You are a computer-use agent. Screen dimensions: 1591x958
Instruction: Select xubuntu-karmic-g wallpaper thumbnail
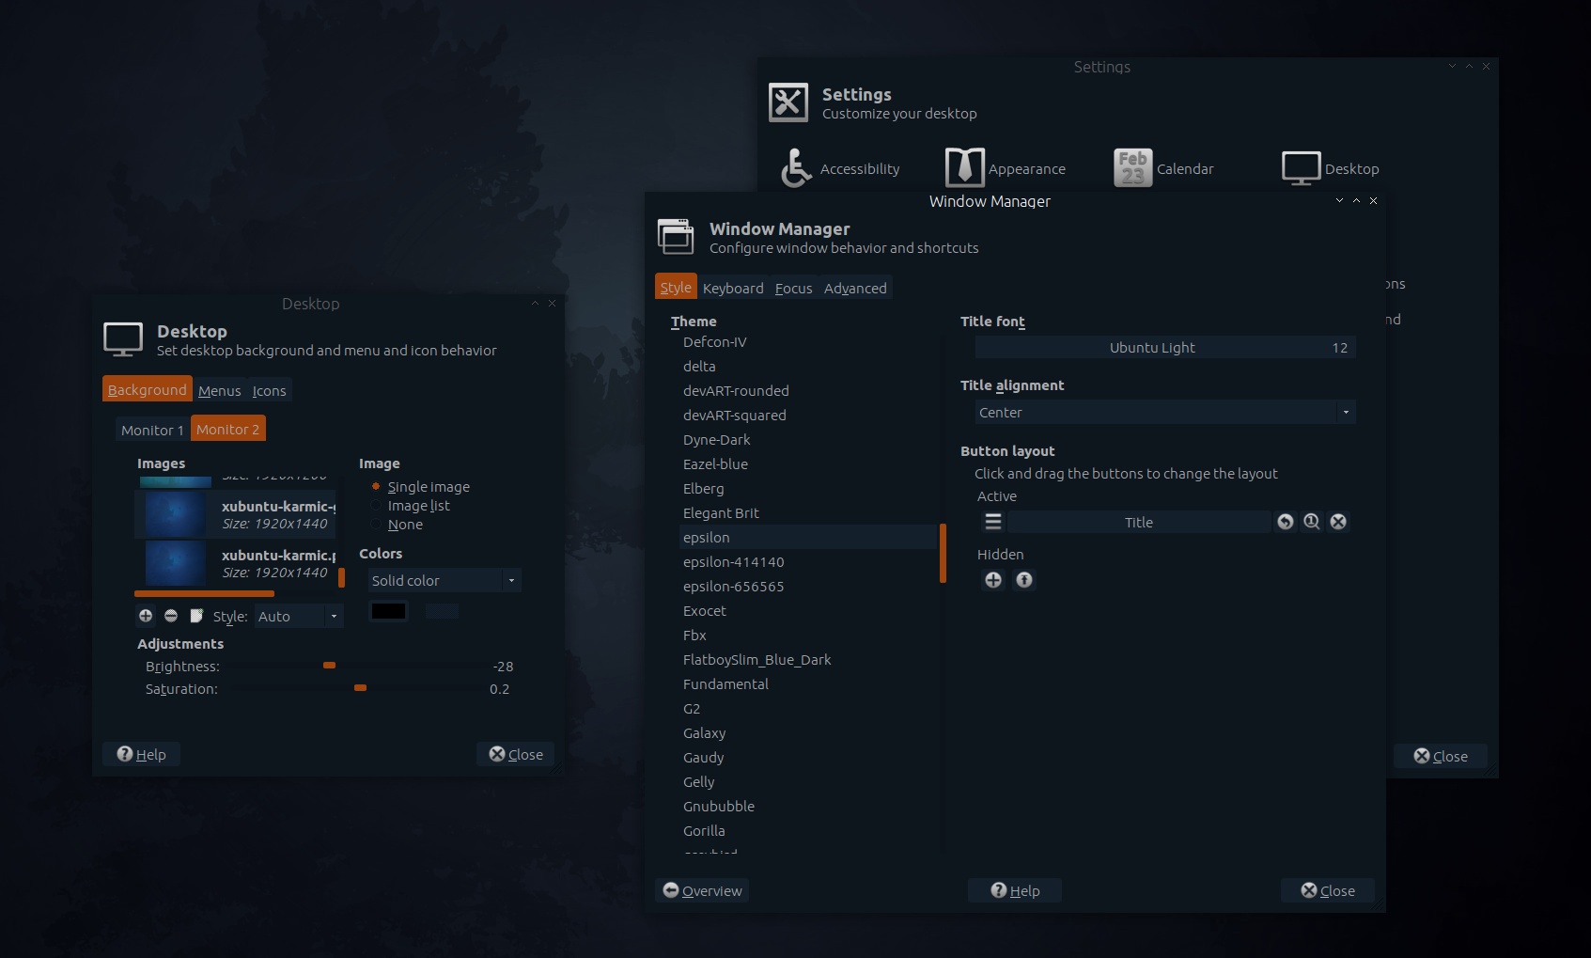pos(176,514)
